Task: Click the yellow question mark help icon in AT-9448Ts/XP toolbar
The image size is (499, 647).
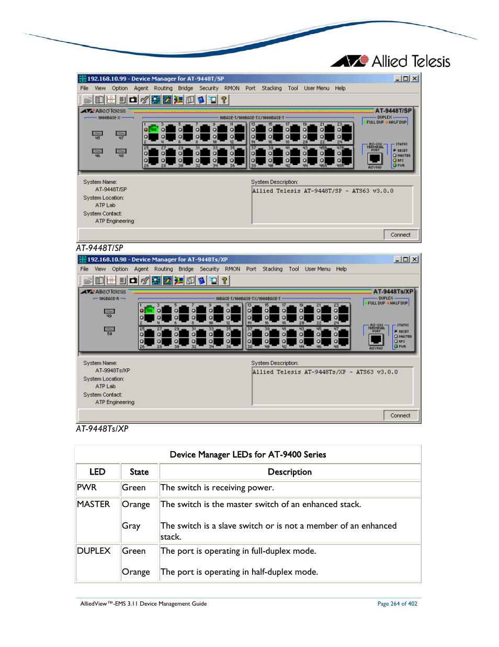Action: tap(224, 280)
